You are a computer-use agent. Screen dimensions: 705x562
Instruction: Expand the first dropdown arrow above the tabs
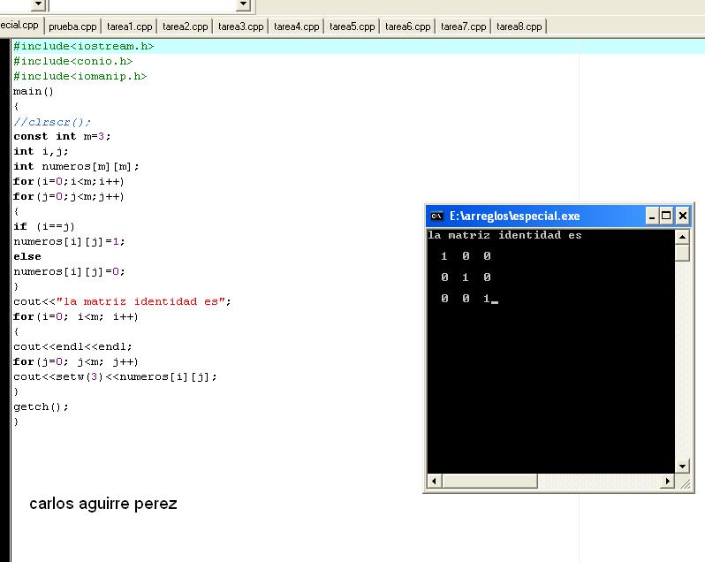click(x=39, y=4)
